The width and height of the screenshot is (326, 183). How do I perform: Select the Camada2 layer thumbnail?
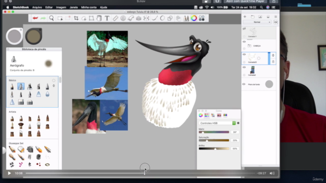coord(253,70)
